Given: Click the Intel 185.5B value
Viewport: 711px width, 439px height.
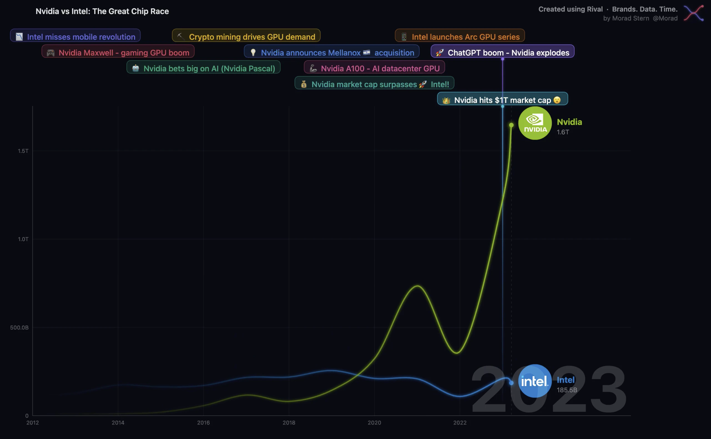Looking at the screenshot, I should (x=567, y=390).
